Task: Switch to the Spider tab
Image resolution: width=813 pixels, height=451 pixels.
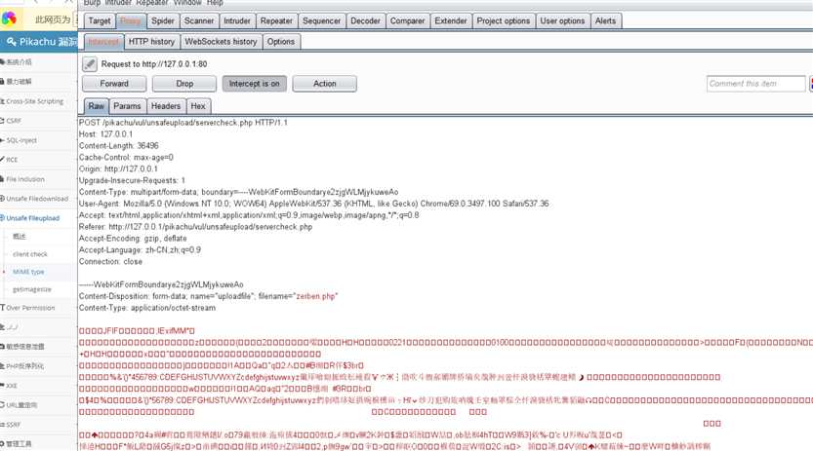Action: coord(163,20)
